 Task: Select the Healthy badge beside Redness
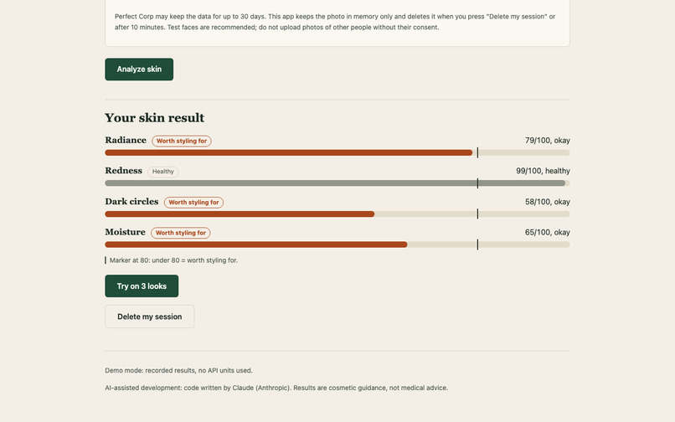coord(162,172)
